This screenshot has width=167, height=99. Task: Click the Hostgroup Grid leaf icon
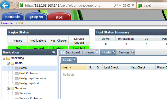tap(16, 83)
